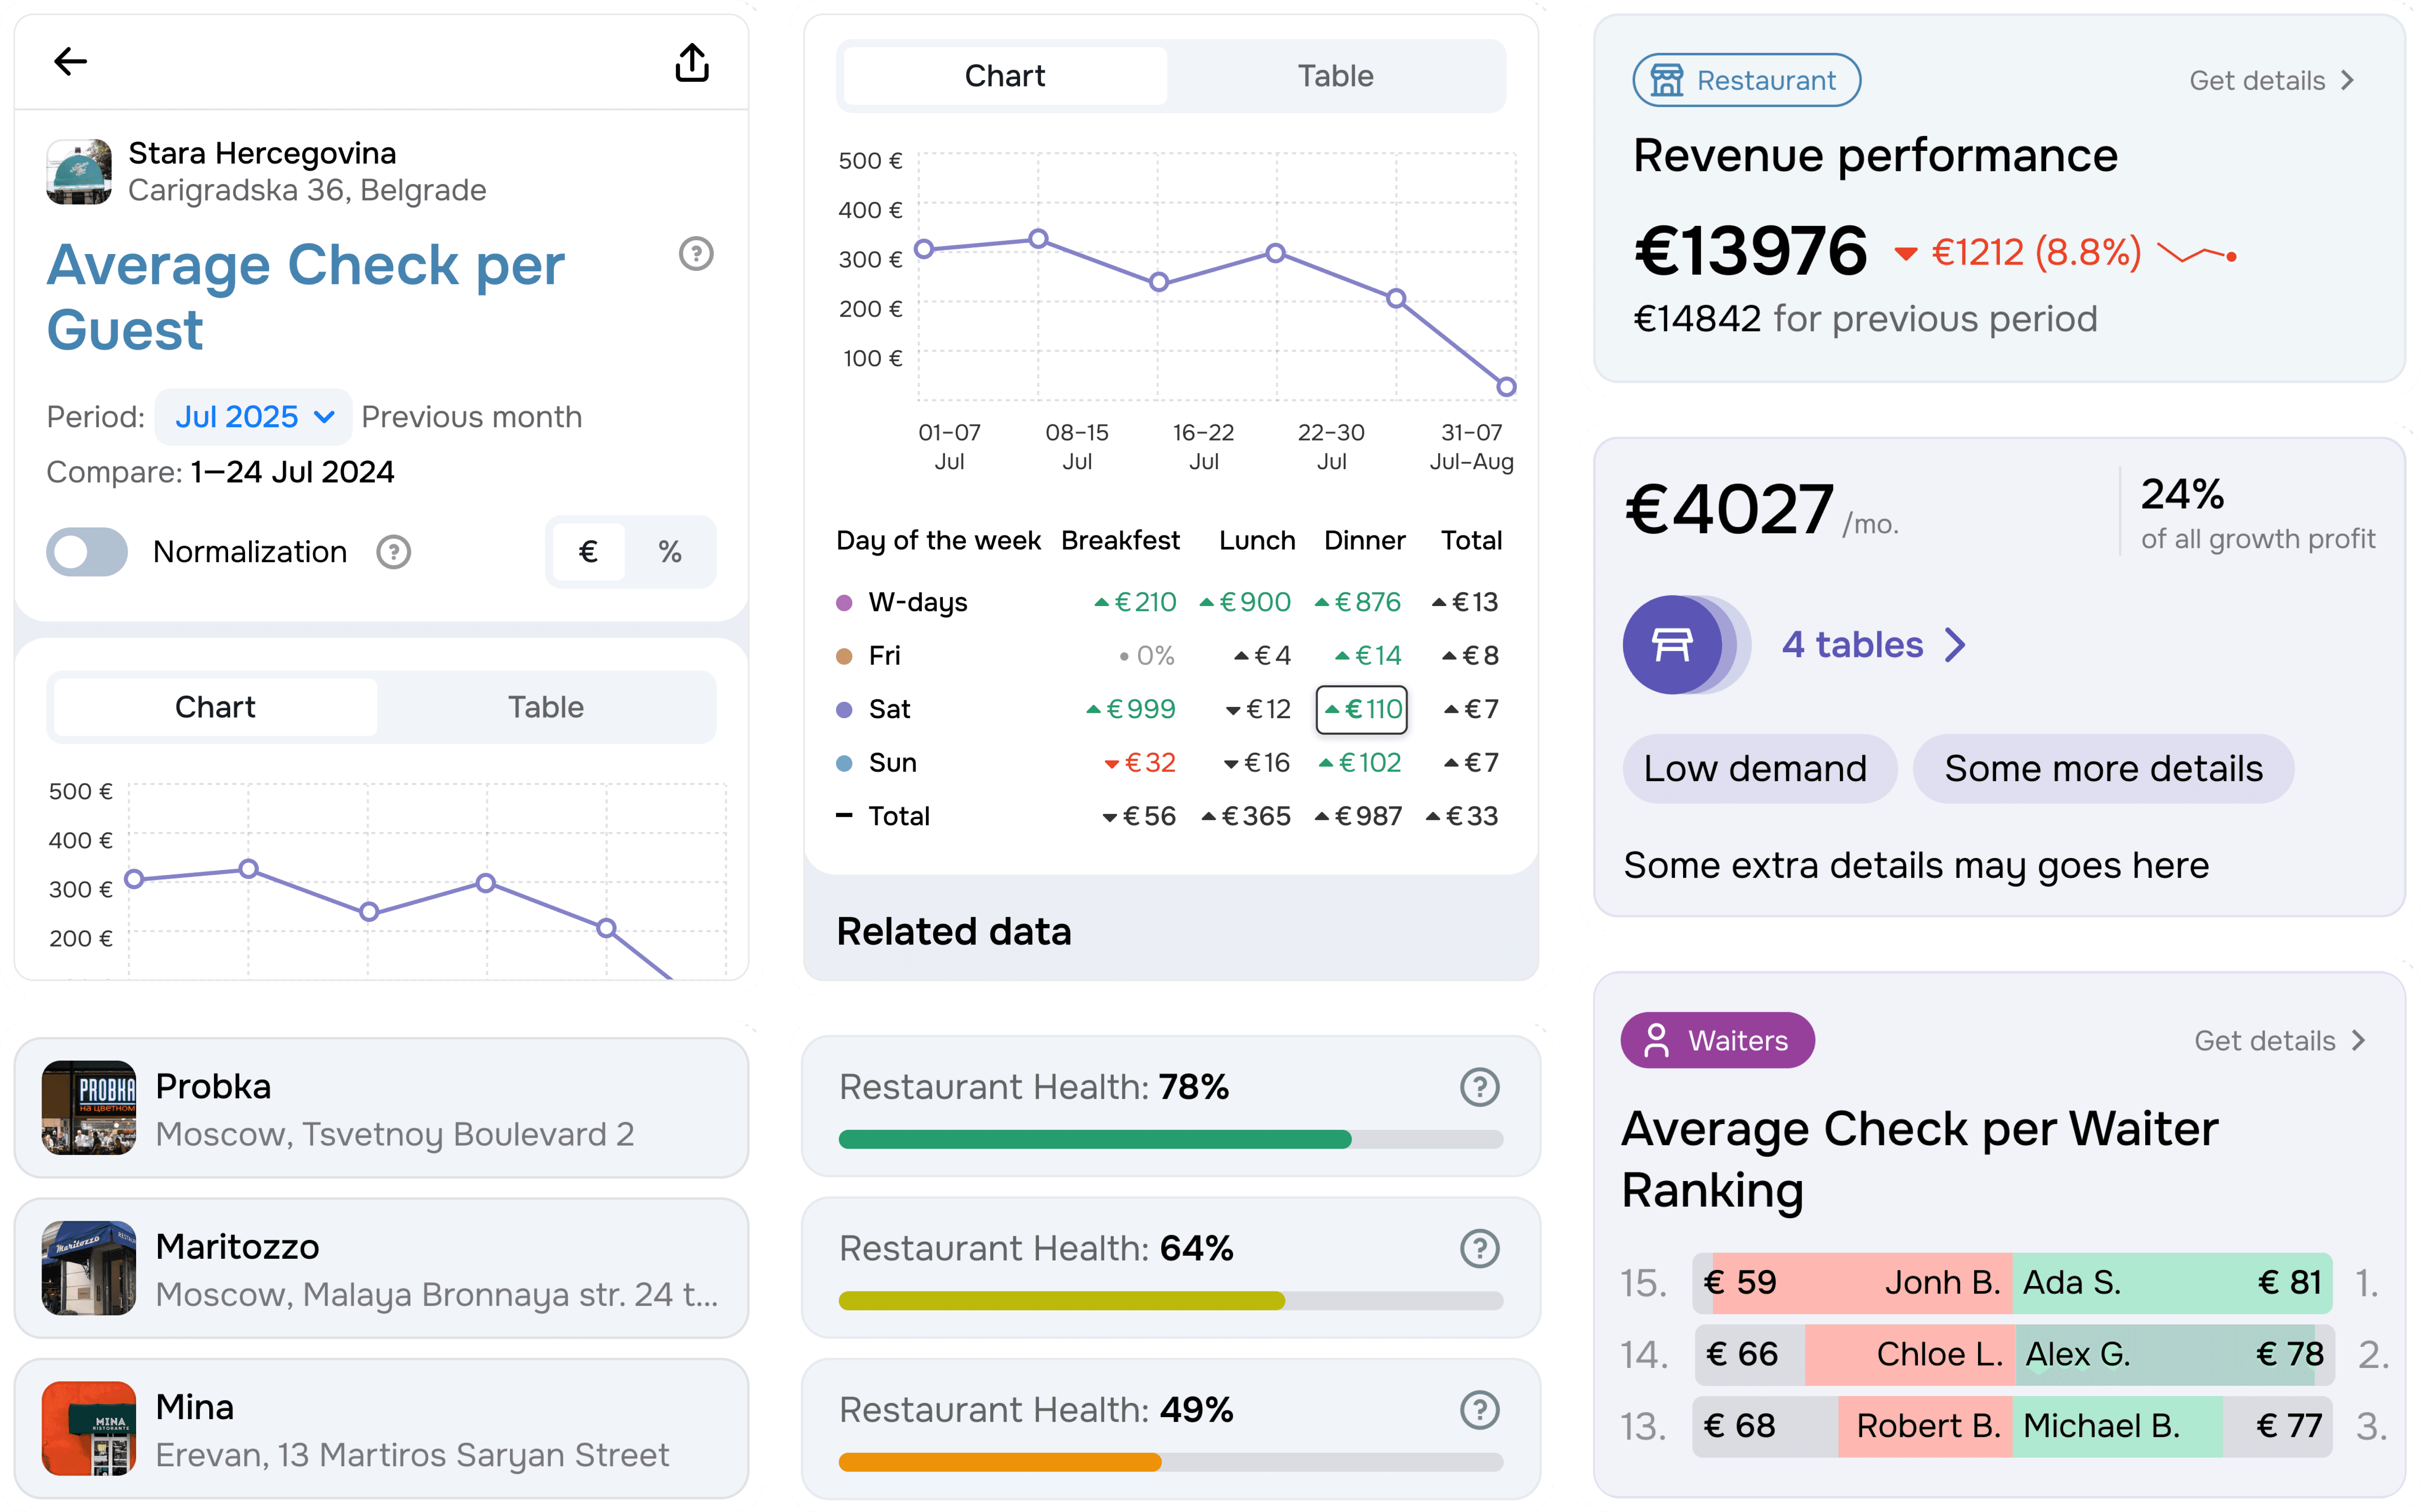Click the share/export icon
The width and height of the screenshot is (2420, 1512).
tap(692, 62)
